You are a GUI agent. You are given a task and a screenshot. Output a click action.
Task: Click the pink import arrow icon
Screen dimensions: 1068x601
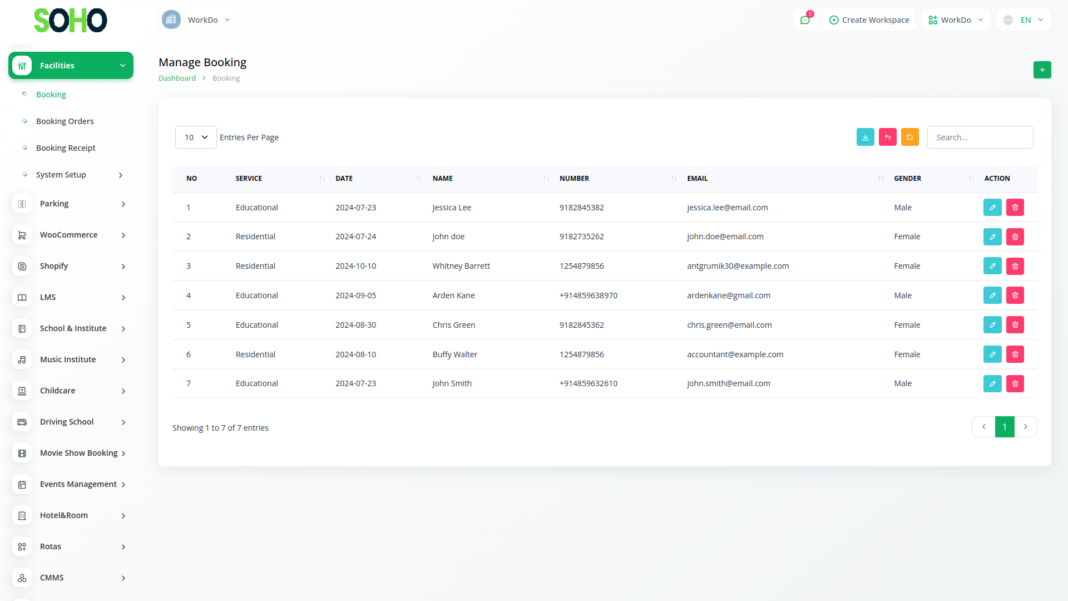coord(887,137)
